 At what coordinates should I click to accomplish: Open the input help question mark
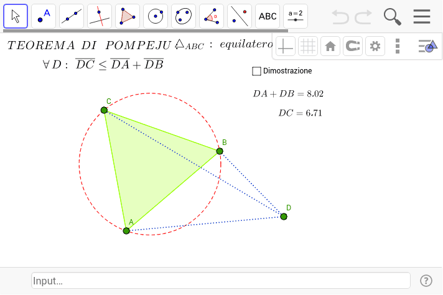[x=426, y=281]
